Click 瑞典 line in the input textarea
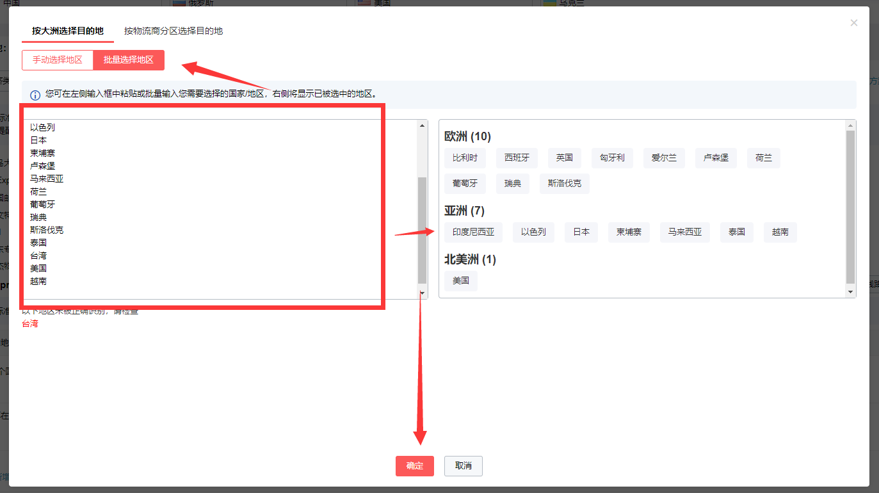The width and height of the screenshot is (879, 493). [x=38, y=217]
